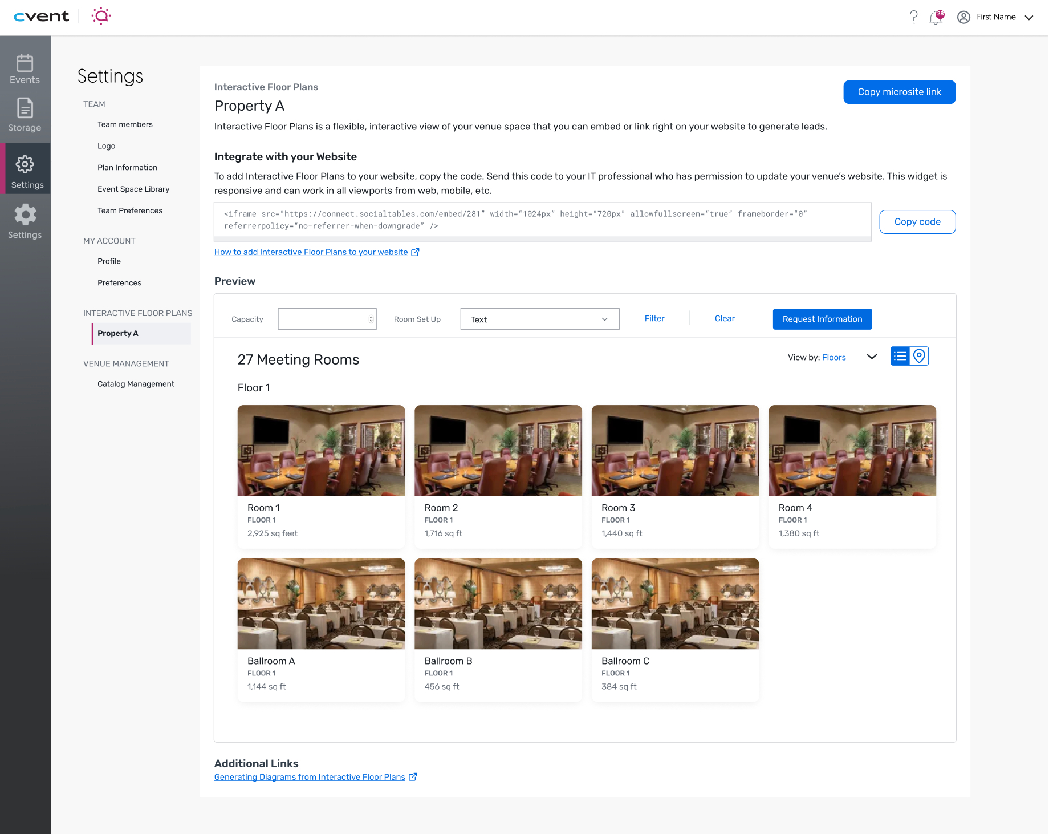Open the Storage section in sidebar

pyautogui.click(x=25, y=115)
